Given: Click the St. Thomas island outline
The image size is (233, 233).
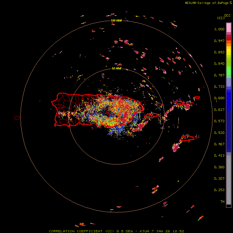Looking at the screenshot, I should pyautogui.click(x=179, y=103).
